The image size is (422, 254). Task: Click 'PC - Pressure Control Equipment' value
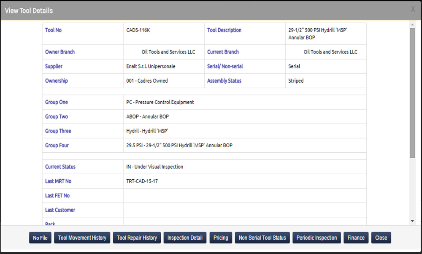pos(160,102)
